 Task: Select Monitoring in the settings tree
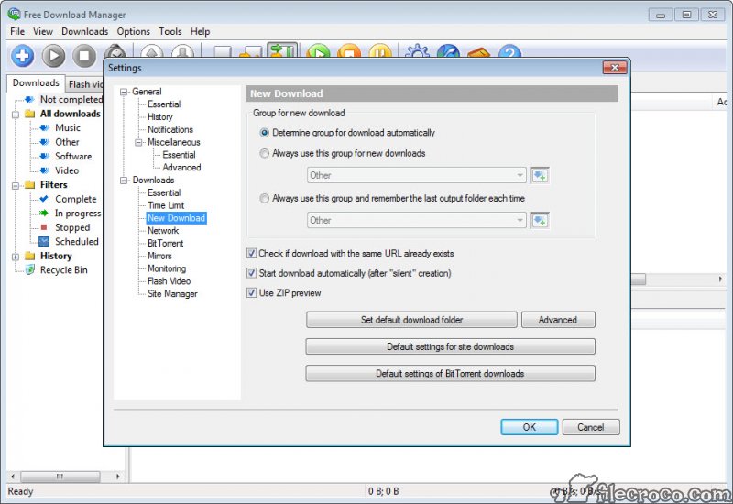[x=167, y=268]
